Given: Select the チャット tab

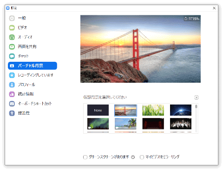Looking at the screenshot, I should coord(33,56).
